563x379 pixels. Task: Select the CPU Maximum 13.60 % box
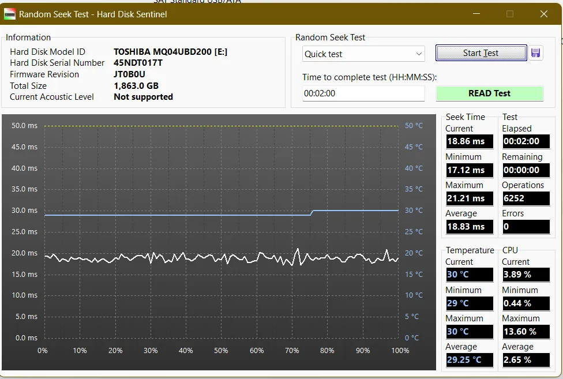pyautogui.click(x=526, y=332)
